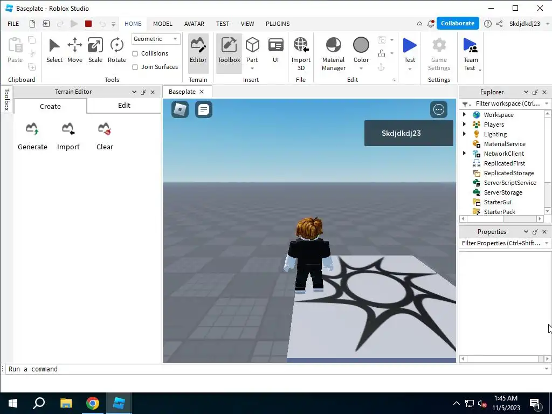The width and height of the screenshot is (552, 414).
Task: Open the help question mark icon
Action: pos(487,24)
